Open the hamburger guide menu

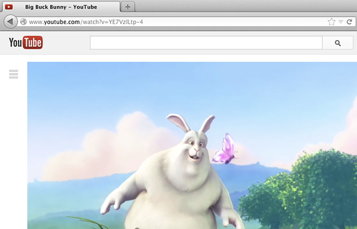(14, 74)
